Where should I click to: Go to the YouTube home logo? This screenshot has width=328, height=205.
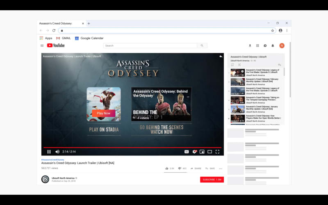56,46
